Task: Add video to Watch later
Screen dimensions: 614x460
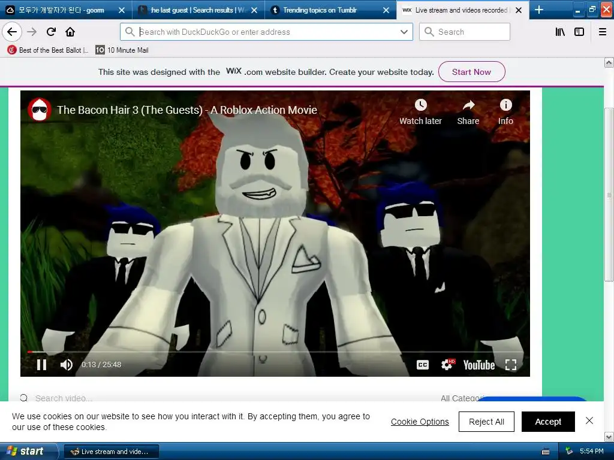Action: 420,112
